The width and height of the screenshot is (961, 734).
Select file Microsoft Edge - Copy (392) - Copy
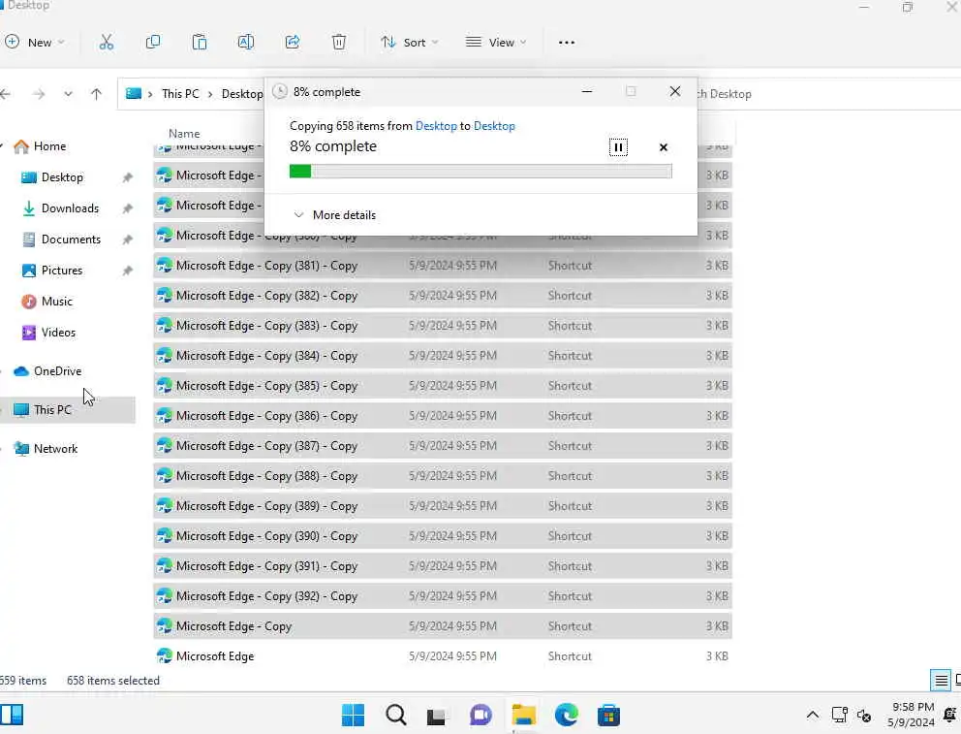(x=443, y=596)
